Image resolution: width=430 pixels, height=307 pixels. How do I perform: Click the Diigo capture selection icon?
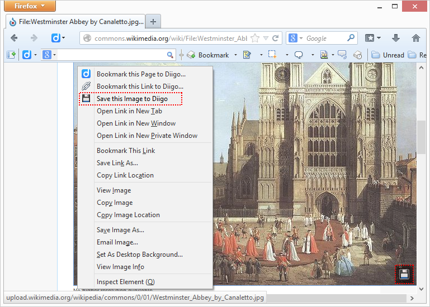click(272, 55)
